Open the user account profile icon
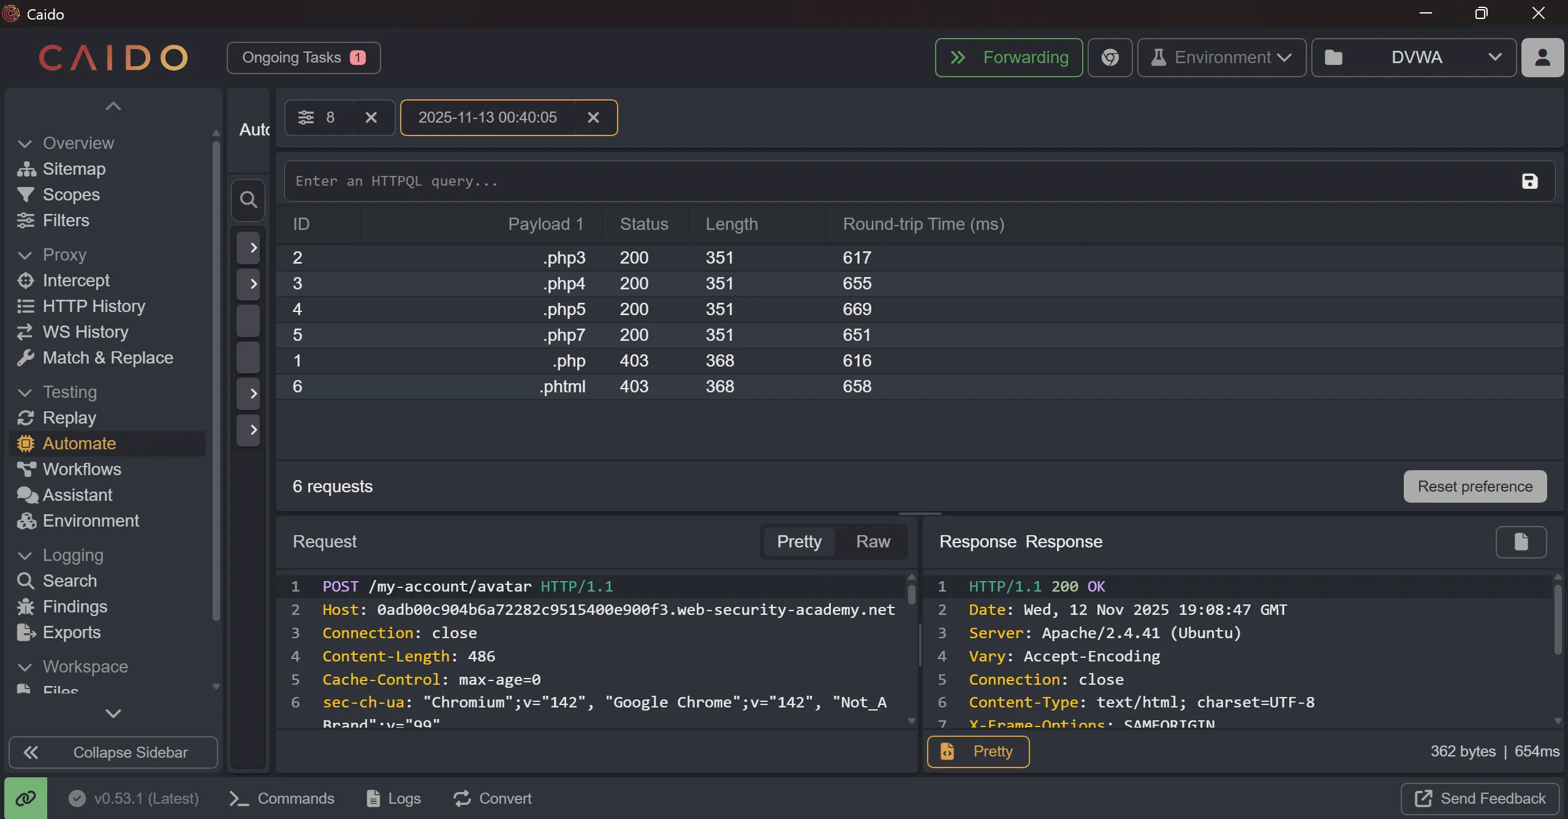Screen dimensions: 1568x819 pos(1542,58)
